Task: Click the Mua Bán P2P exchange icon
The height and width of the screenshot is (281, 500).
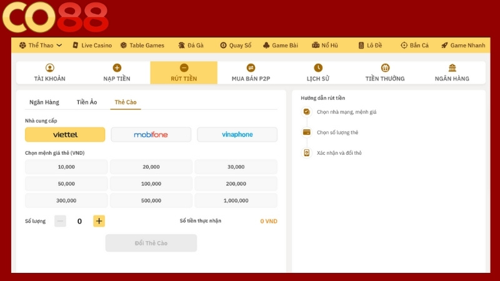Action: pos(251,67)
